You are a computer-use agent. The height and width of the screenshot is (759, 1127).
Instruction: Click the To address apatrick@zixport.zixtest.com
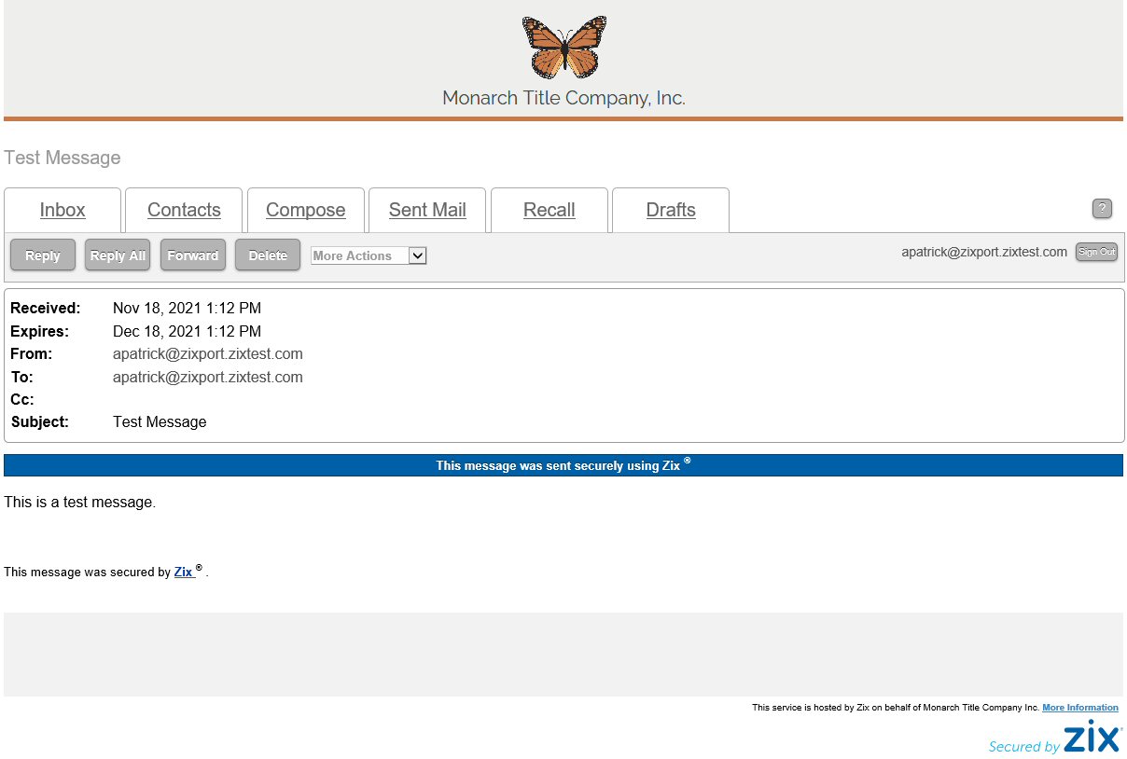click(208, 378)
